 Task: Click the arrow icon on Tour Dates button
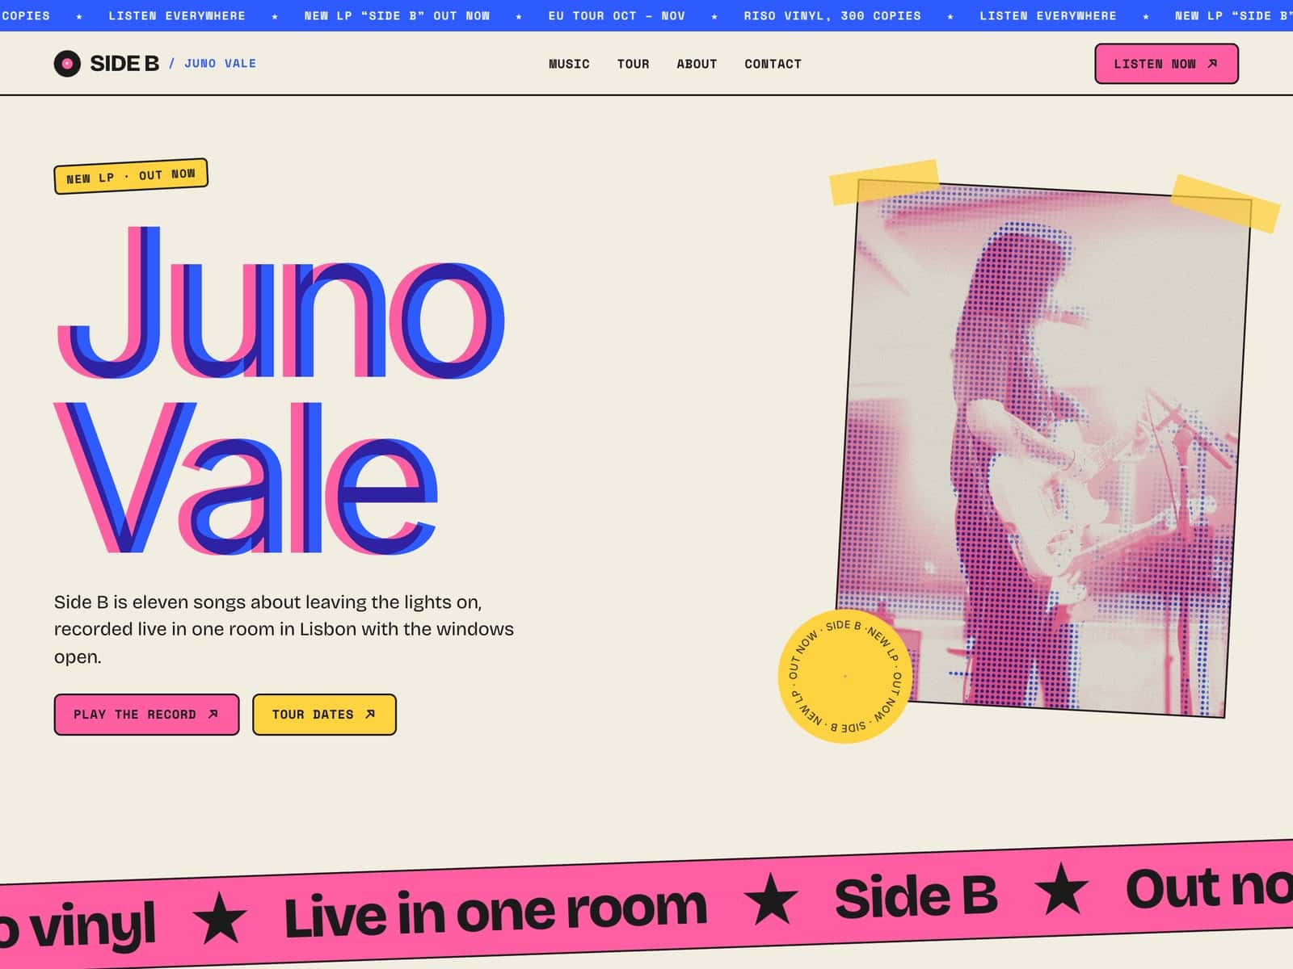point(370,714)
